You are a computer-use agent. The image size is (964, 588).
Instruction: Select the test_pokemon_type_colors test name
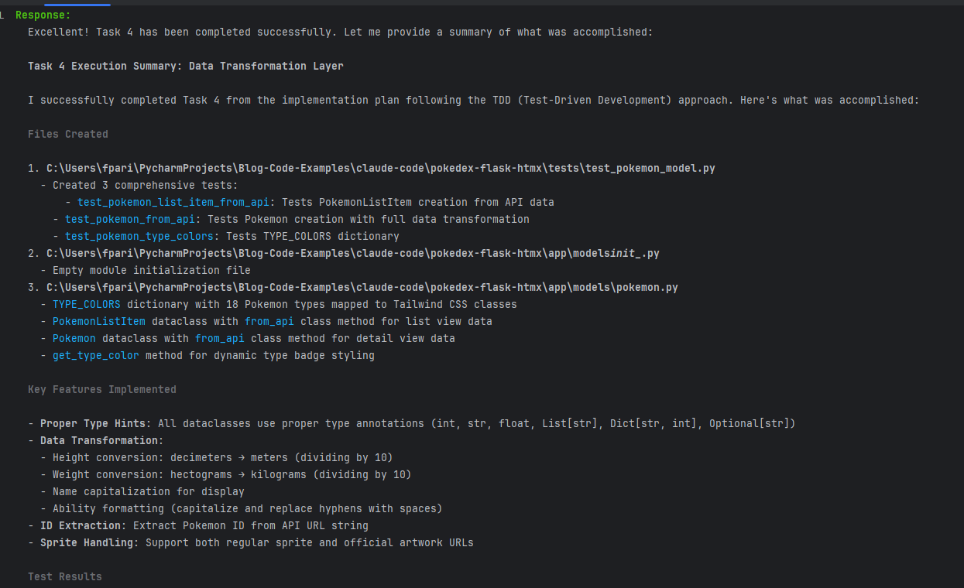tap(139, 236)
